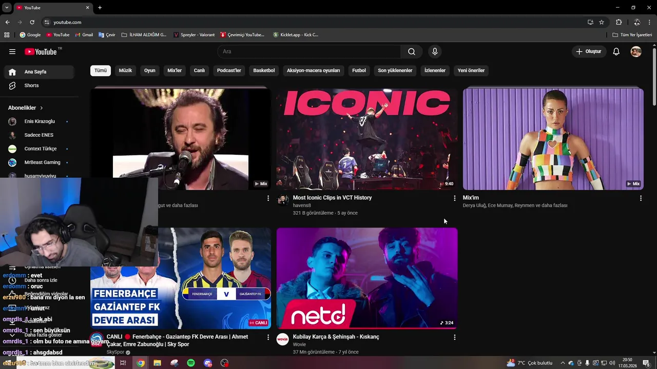
Task: Select the Tümü filter chip
Action: click(x=101, y=70)
